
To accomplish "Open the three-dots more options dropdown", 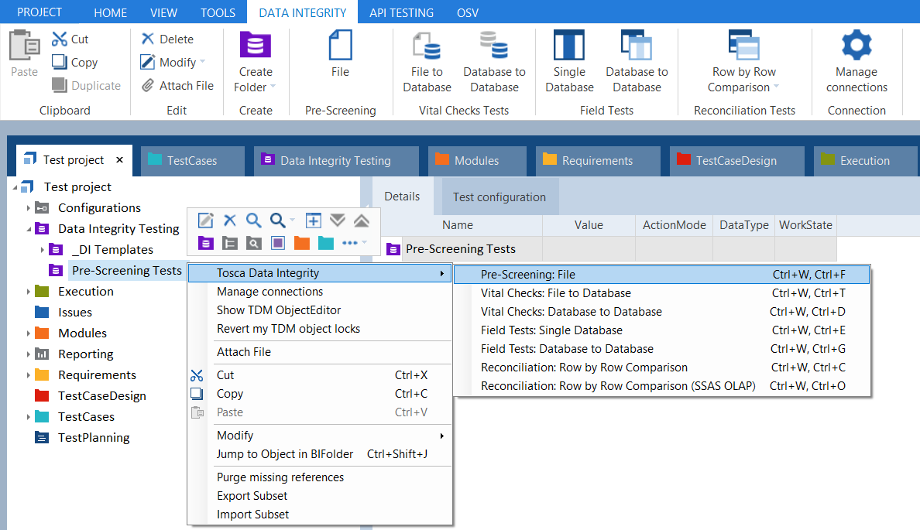I will (354, 243).
